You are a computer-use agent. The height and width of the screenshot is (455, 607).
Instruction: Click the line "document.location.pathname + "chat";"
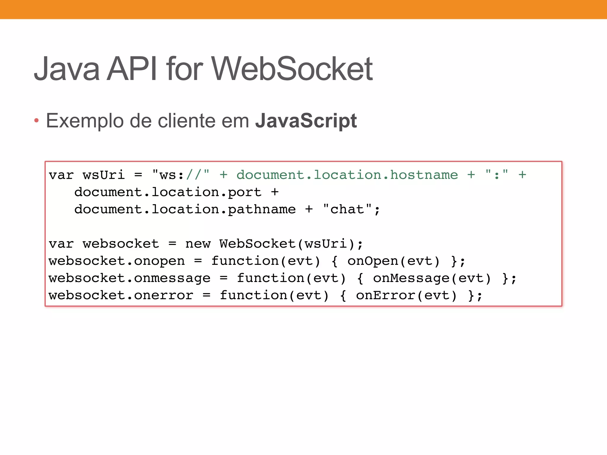tap(227, 209)
